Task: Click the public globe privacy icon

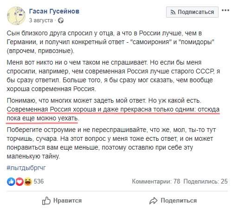Action: [x=61, y=20]
